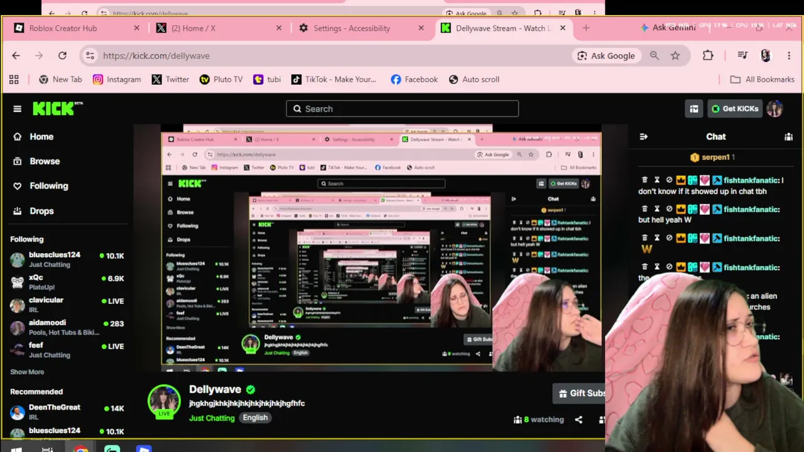Open the apps grid in bookmarks bar
This screenshot has height=452, width=804.
point(14,79)
